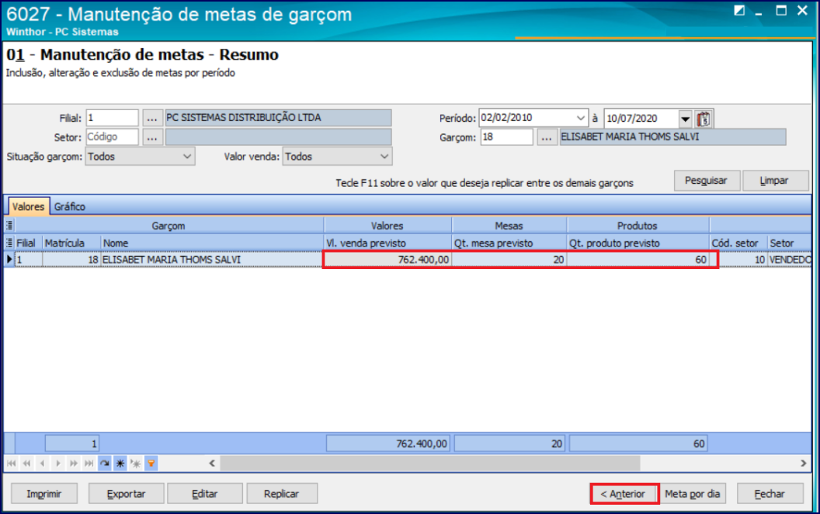Image resolution: width=820 pixels, height=514 pixels.
Task: Select cell 762.400,00 in the grid row
Action: 387,260
